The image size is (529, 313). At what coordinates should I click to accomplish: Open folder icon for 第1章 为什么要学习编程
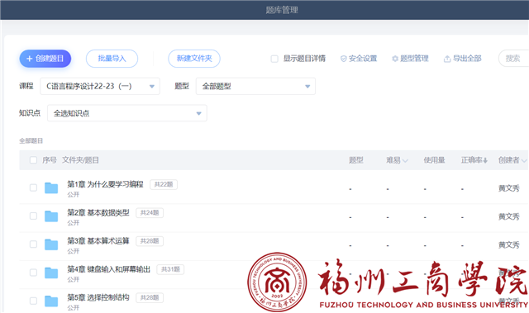[51, 188]
